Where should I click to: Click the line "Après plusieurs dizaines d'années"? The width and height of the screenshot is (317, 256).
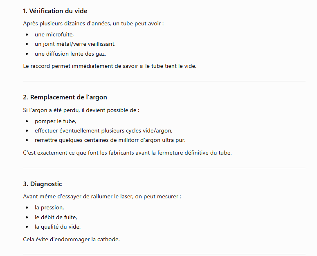click(93, 24)
